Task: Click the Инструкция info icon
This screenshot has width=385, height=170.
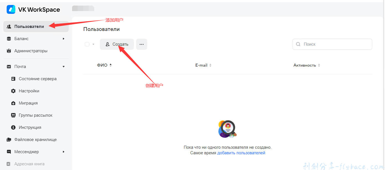Action: click(13, 127)
